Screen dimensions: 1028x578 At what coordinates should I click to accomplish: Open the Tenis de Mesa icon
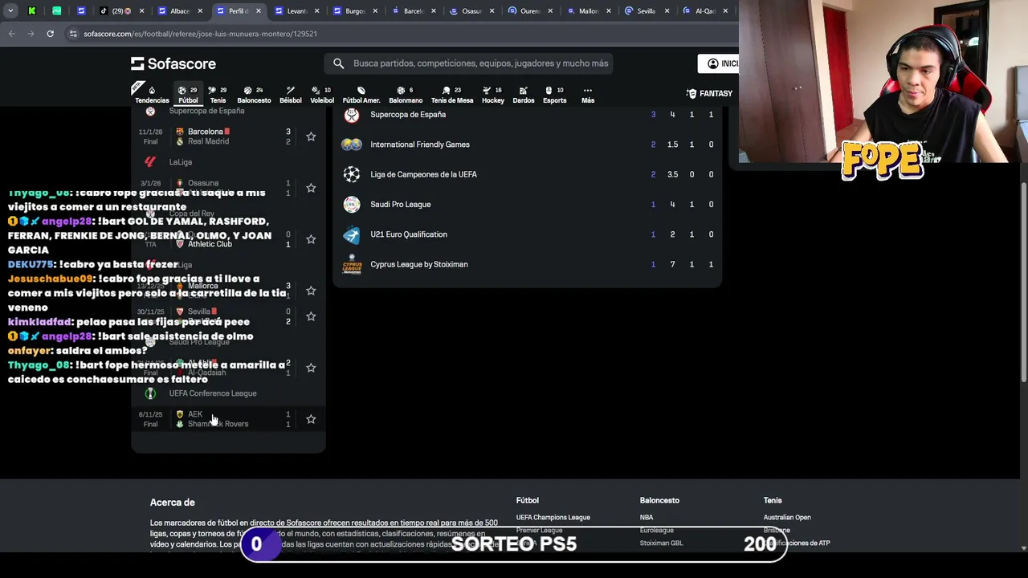pyautogui.click(x=452, y=95)
